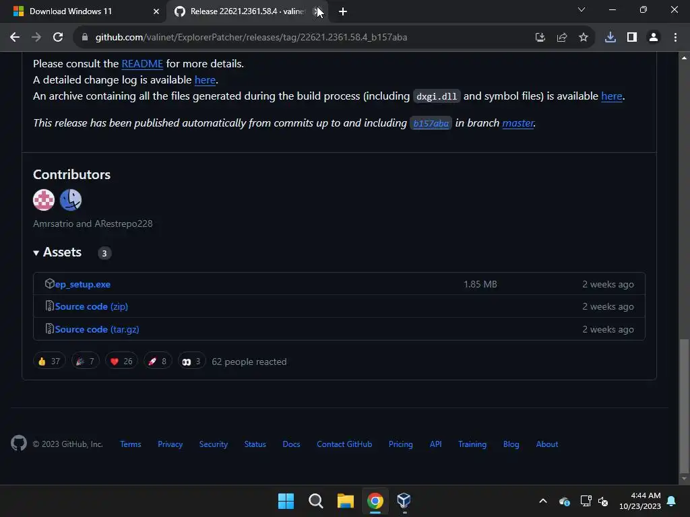Open API footer link
This screenshot has width=690, height=517.
tap(436, 444)
